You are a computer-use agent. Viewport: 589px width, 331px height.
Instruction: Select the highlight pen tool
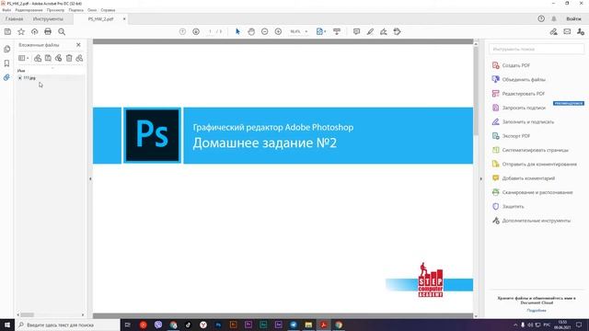(370, 31)
